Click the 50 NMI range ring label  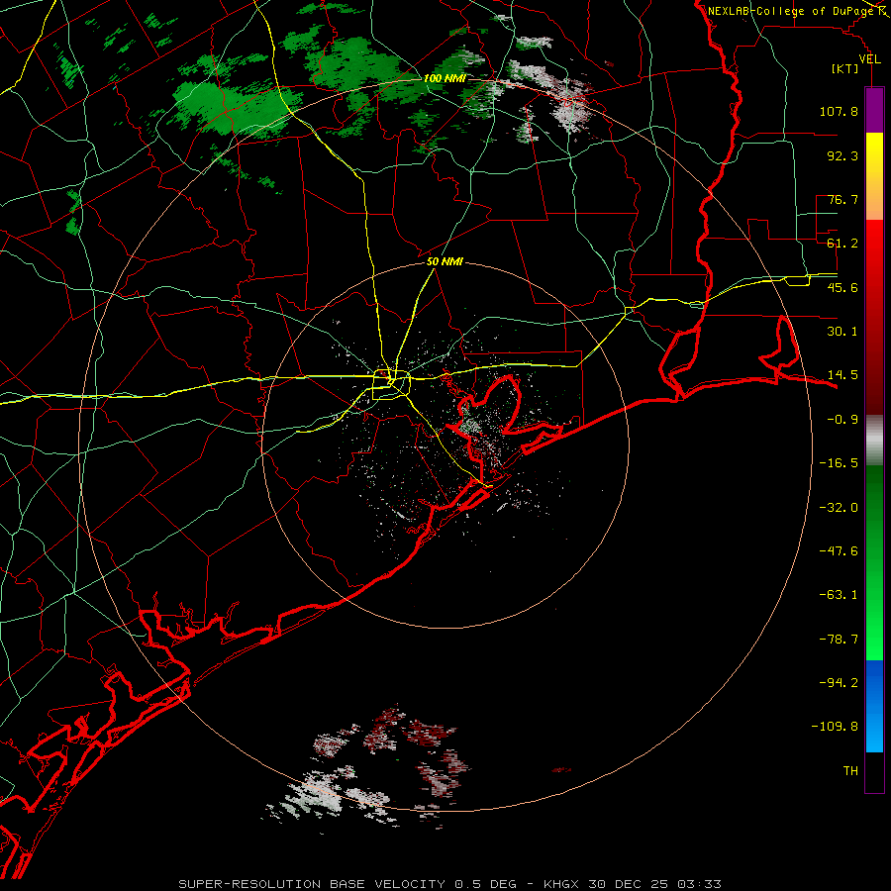[445, 262]
